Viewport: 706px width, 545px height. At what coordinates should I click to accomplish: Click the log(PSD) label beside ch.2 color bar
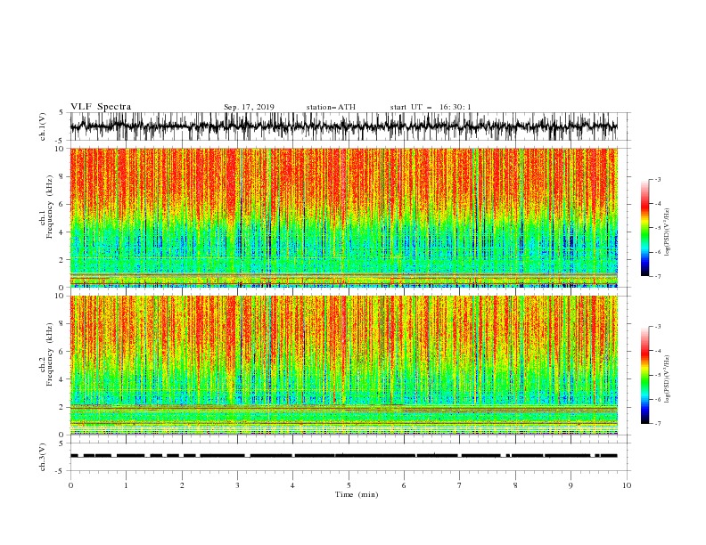(667, 379)
